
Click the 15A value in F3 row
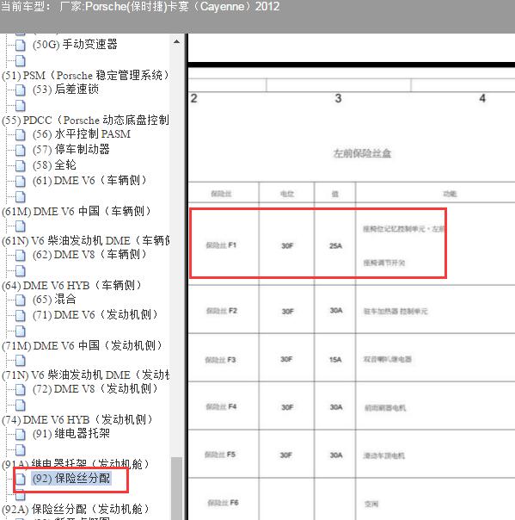pyautogui.click(x=335, y=360)
